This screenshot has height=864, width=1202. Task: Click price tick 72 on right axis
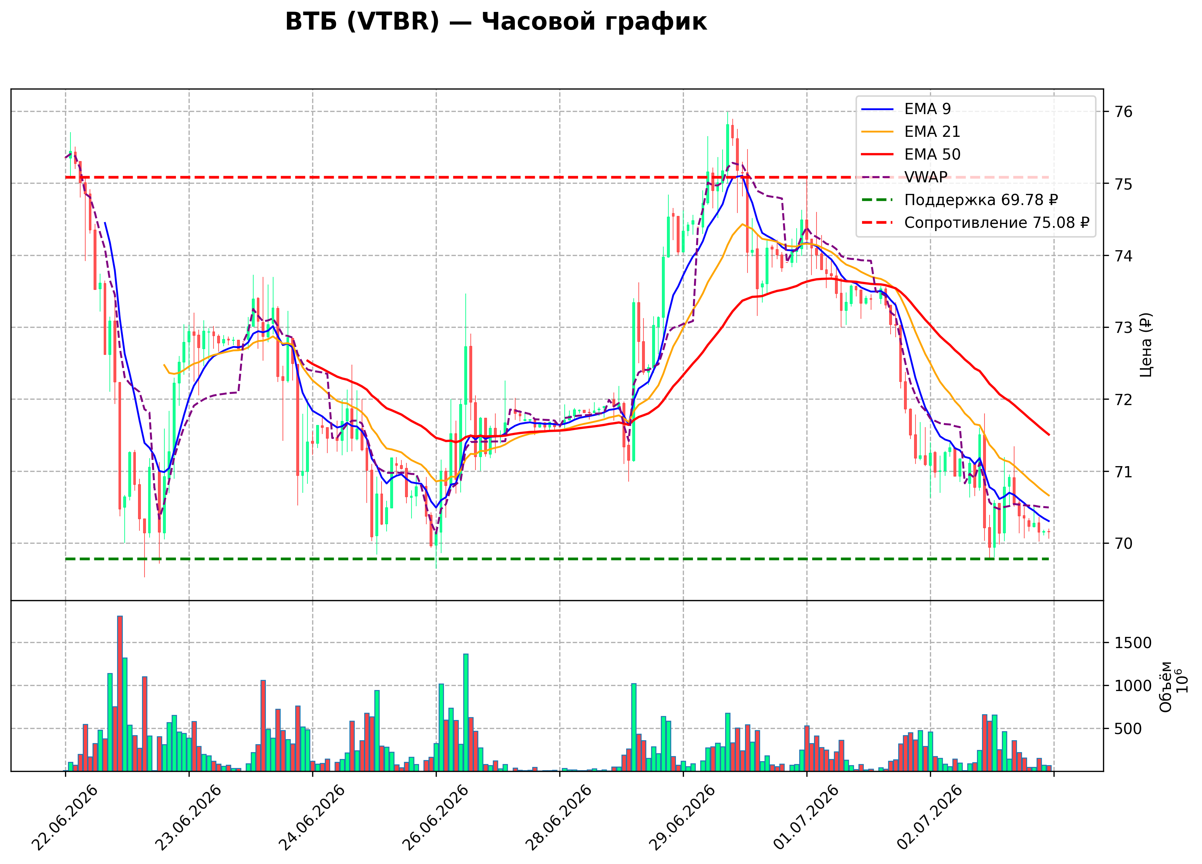pyautogui.click(x=1124, y=399)
